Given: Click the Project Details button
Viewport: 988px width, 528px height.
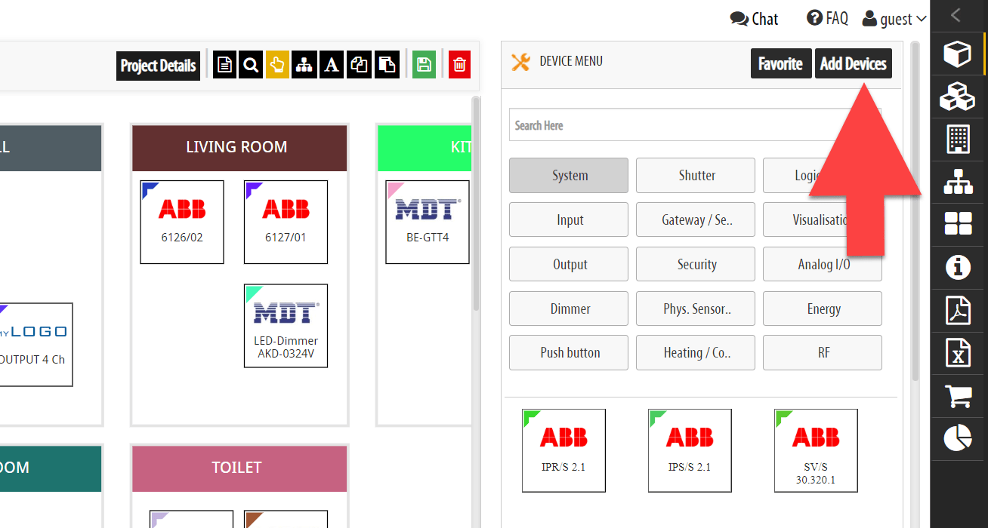Looking at the screenshot, I should point(159,66).
